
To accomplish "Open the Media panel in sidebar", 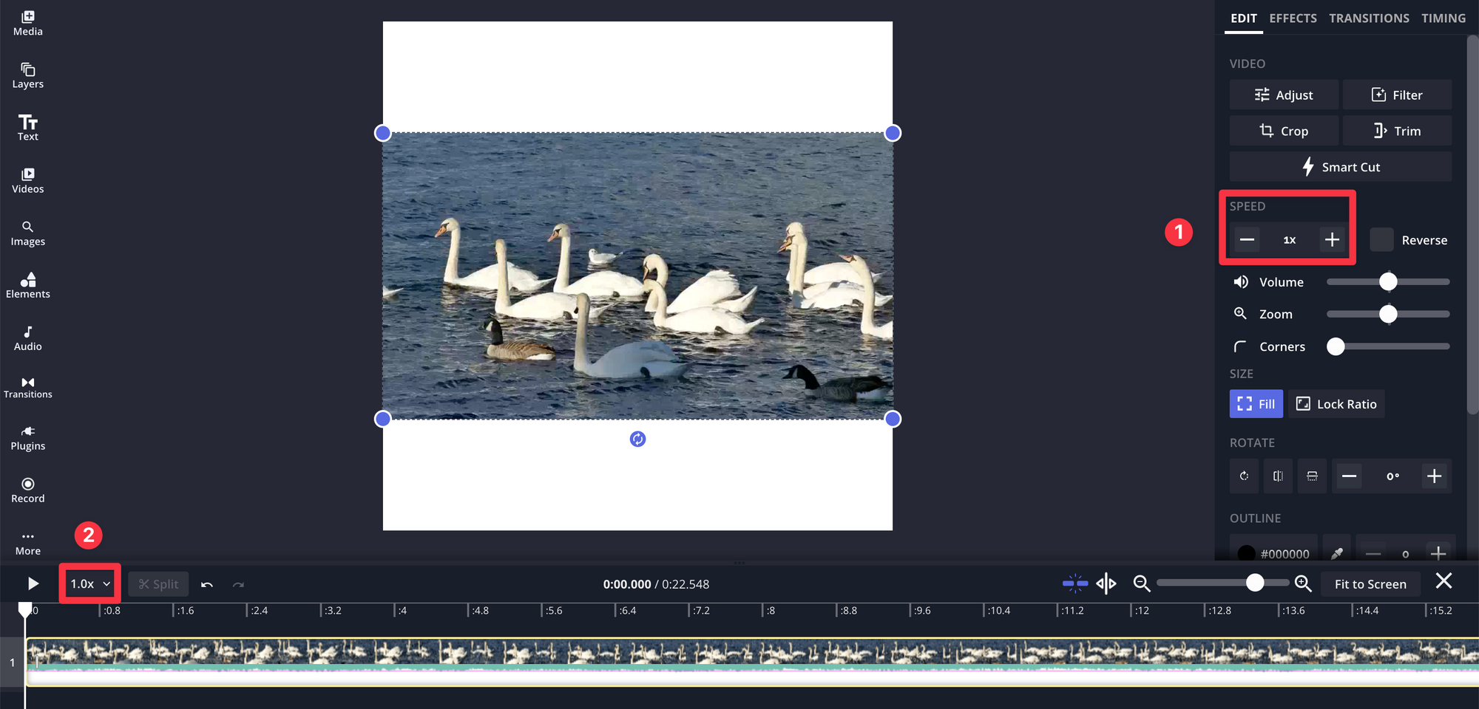I will (27, 23).
